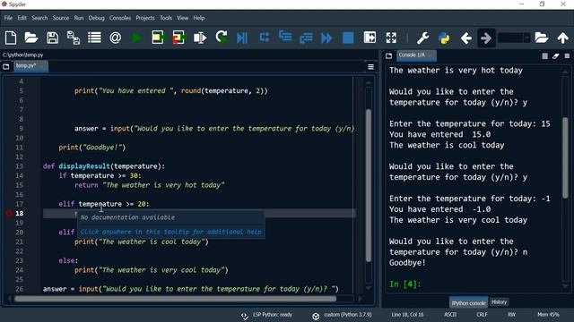Select the temp.py editor tab

30,66
